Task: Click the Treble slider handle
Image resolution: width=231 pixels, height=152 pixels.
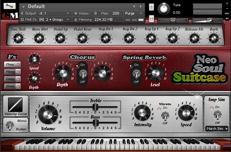Action: pyautogui.click(x=95, y=107)
